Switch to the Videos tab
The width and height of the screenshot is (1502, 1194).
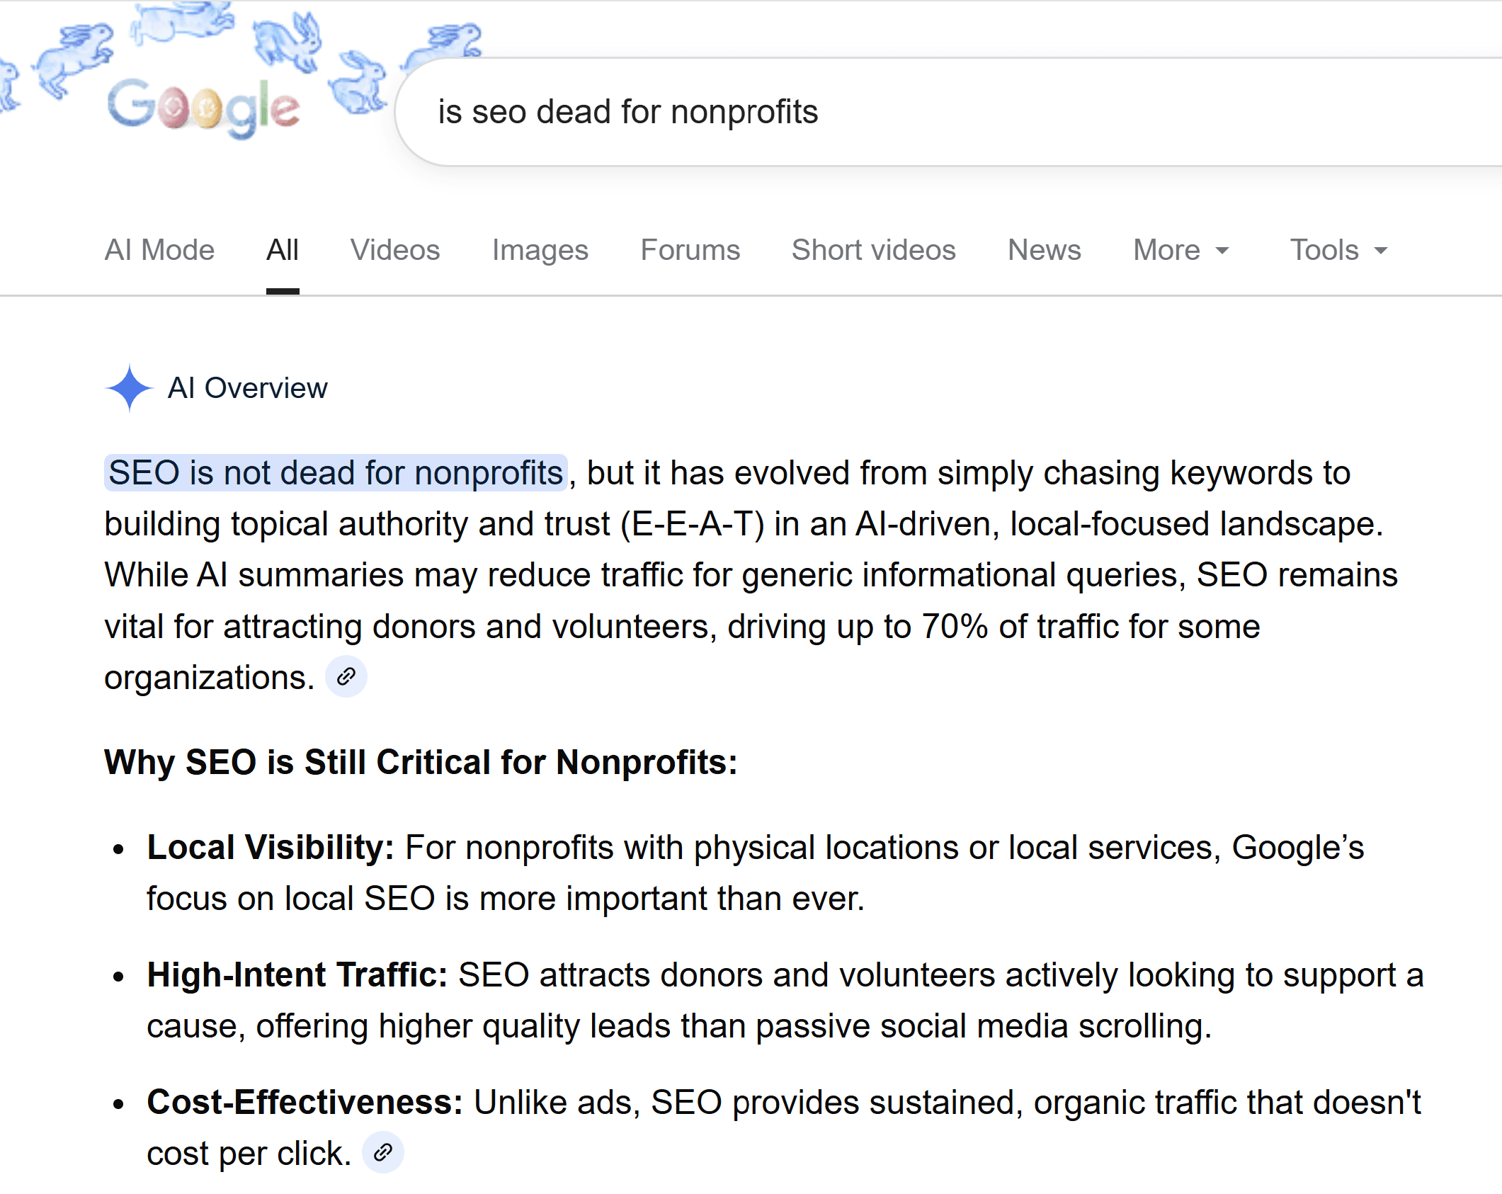[x=395, y=250]
